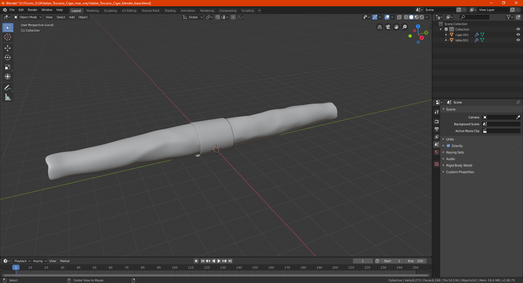Click the outliner search field

point(474,17)
